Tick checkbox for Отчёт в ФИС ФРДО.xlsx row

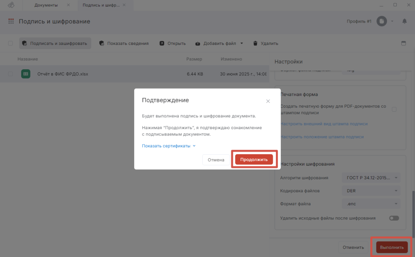(10, 74)
